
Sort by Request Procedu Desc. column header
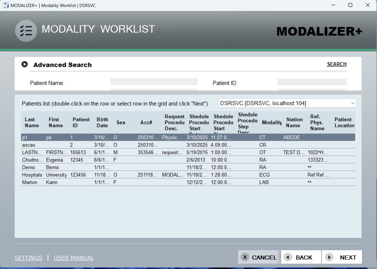coord(175,122)
